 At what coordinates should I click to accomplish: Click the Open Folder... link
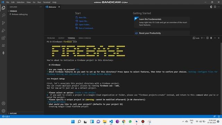85,25
